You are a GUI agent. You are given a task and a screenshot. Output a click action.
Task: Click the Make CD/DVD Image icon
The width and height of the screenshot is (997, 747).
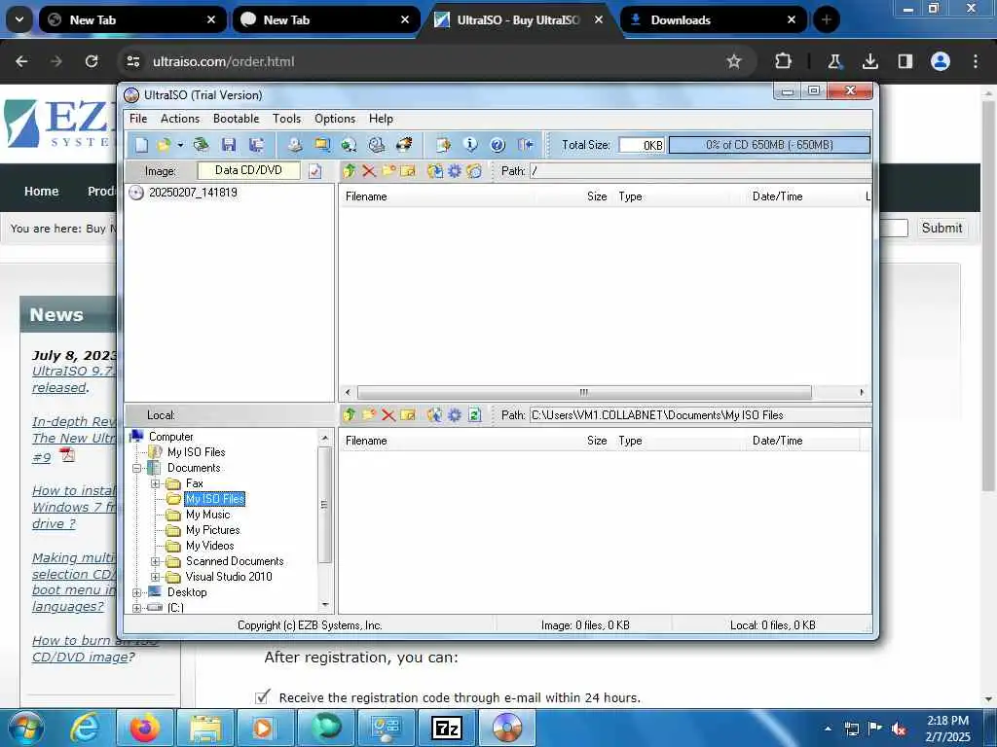pyautogui.click(x=294, y=145)
